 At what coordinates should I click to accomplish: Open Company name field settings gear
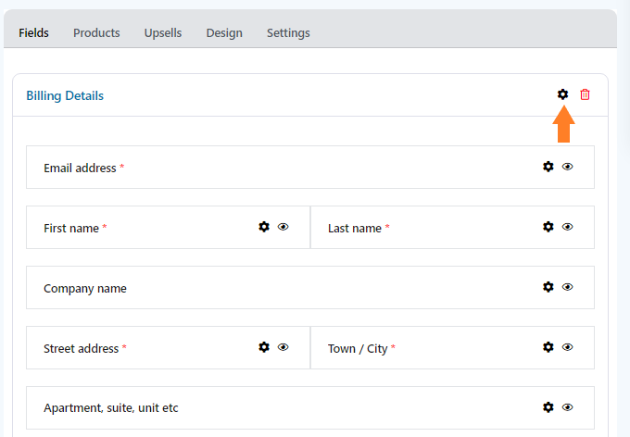tap(548, 287)
